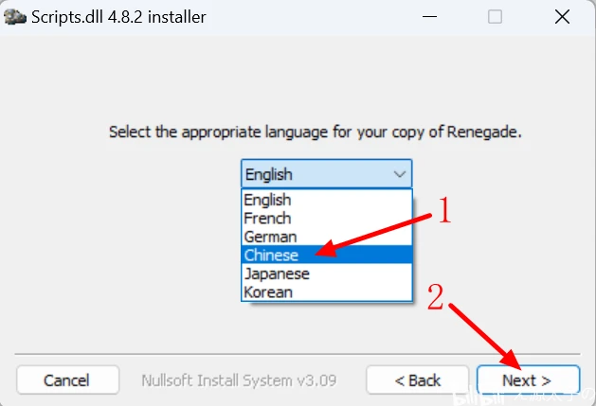Click the maximize window button
The height and width of the screenshot is (406, 596).
point(495,17)
